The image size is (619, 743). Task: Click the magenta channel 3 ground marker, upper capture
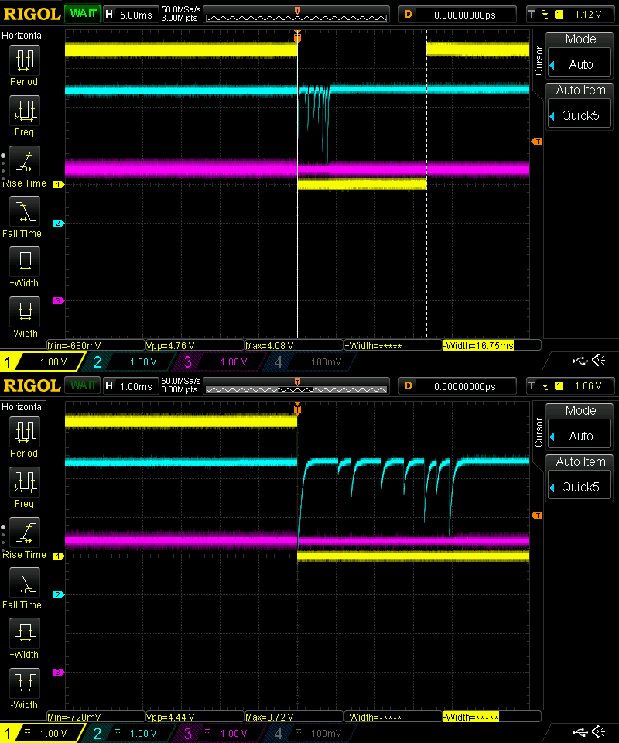pos(58,300)
